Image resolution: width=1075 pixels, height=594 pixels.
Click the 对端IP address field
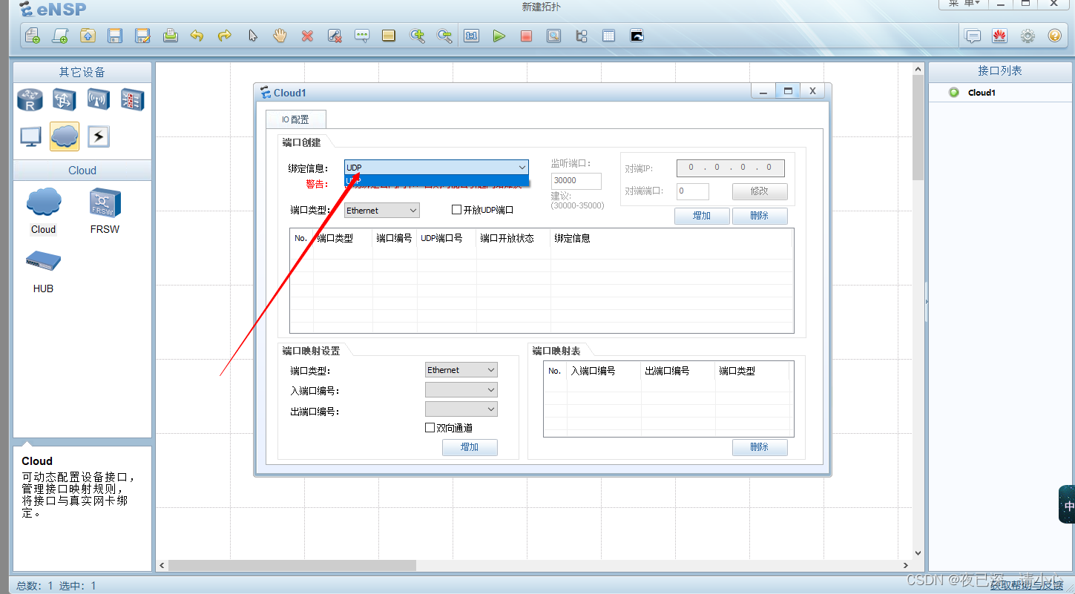(x=731, y=168)
